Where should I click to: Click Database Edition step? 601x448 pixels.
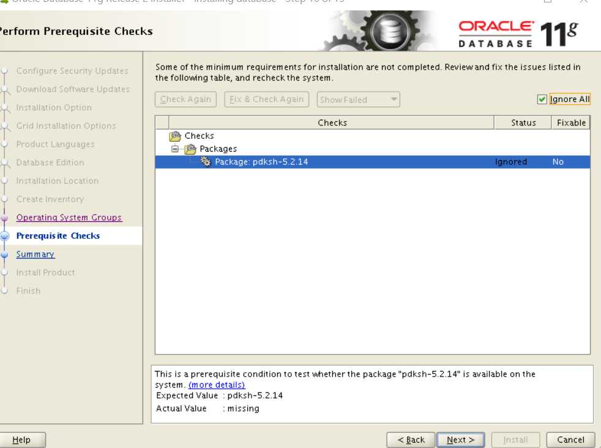(x=50, y=163)
